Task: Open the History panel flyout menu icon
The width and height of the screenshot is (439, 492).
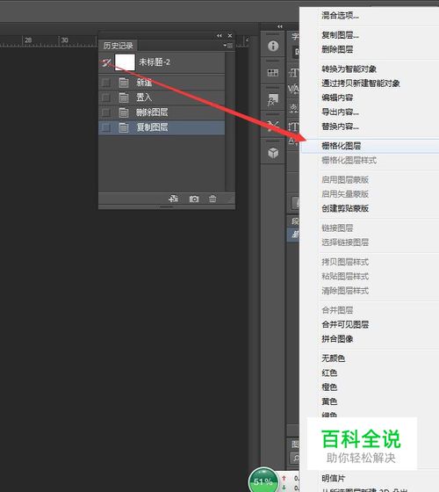Action: point(228,46)
